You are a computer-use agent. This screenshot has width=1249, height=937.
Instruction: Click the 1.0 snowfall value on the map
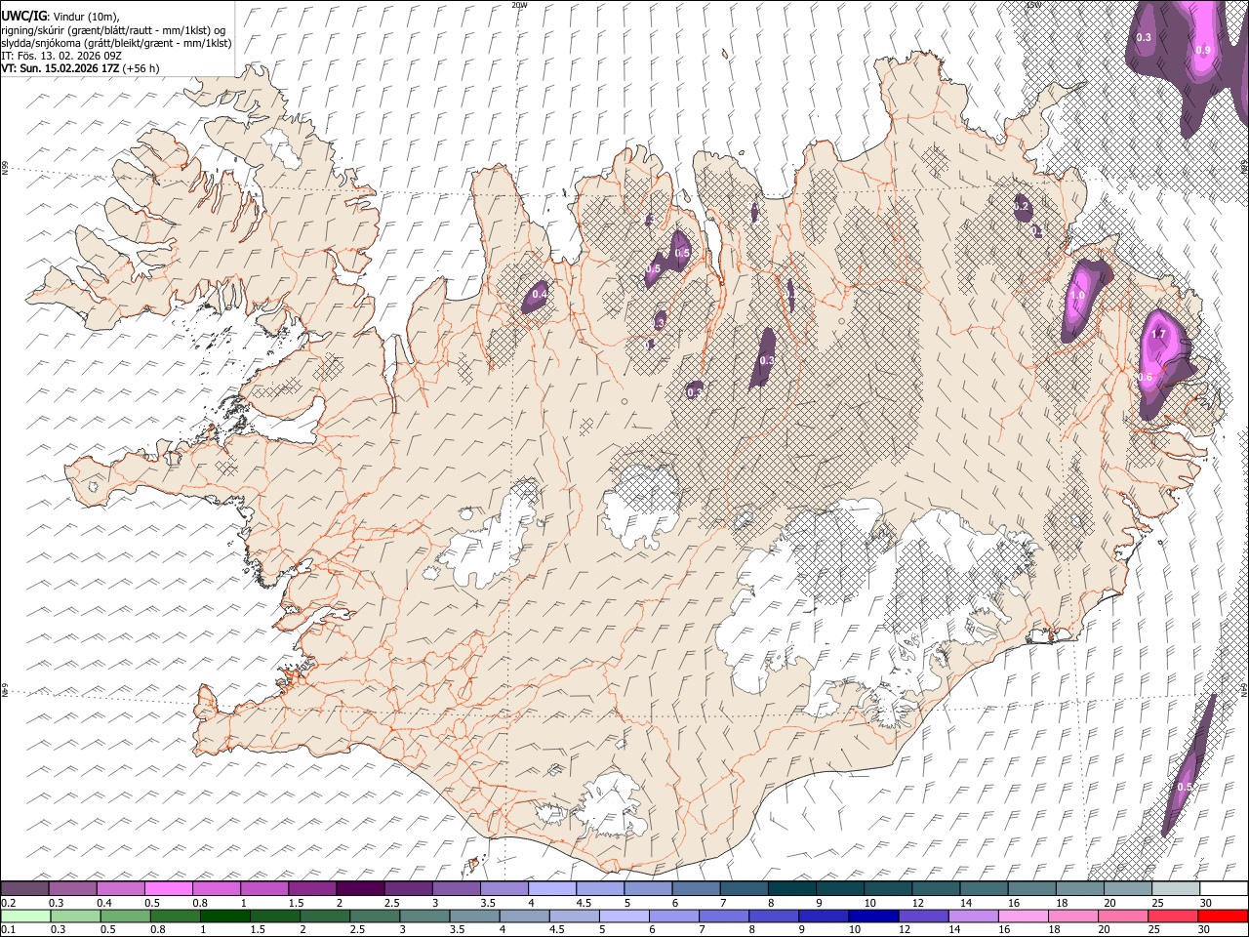coord(1077,296)
